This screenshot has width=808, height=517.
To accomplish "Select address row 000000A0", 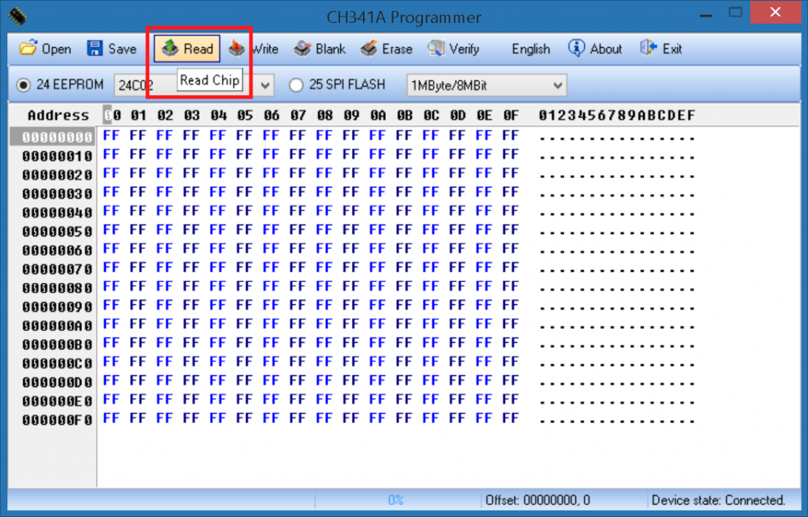I will point(57,326).
